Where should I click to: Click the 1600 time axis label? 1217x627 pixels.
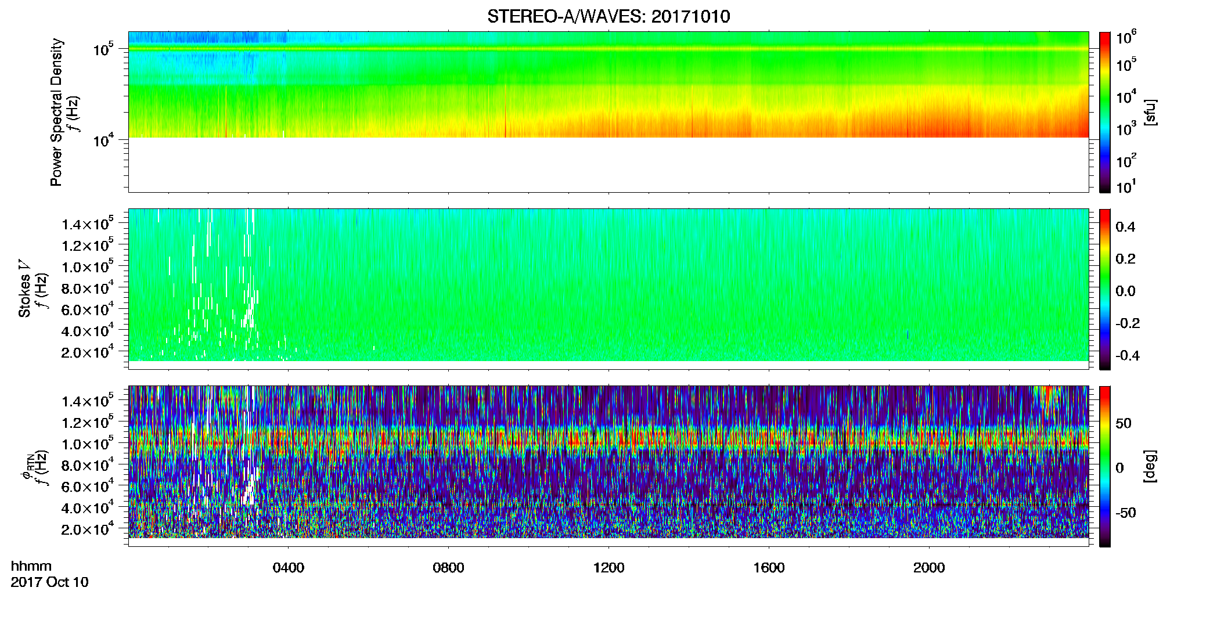769,568
